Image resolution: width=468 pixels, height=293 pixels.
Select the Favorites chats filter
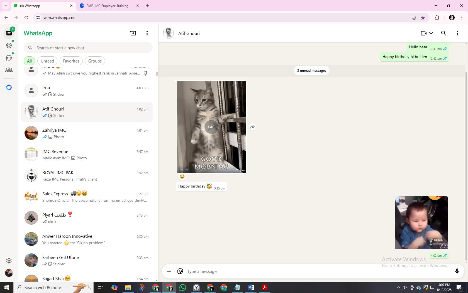[x=71, y=61]
